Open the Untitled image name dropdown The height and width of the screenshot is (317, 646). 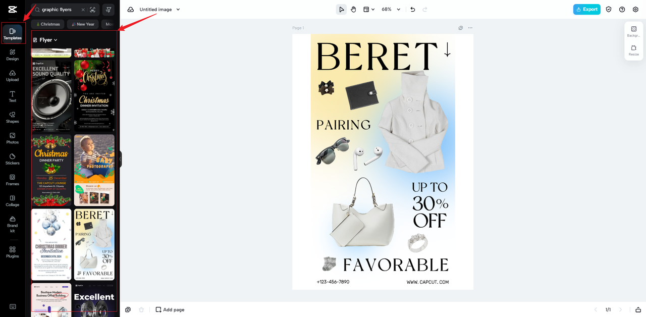160,10
